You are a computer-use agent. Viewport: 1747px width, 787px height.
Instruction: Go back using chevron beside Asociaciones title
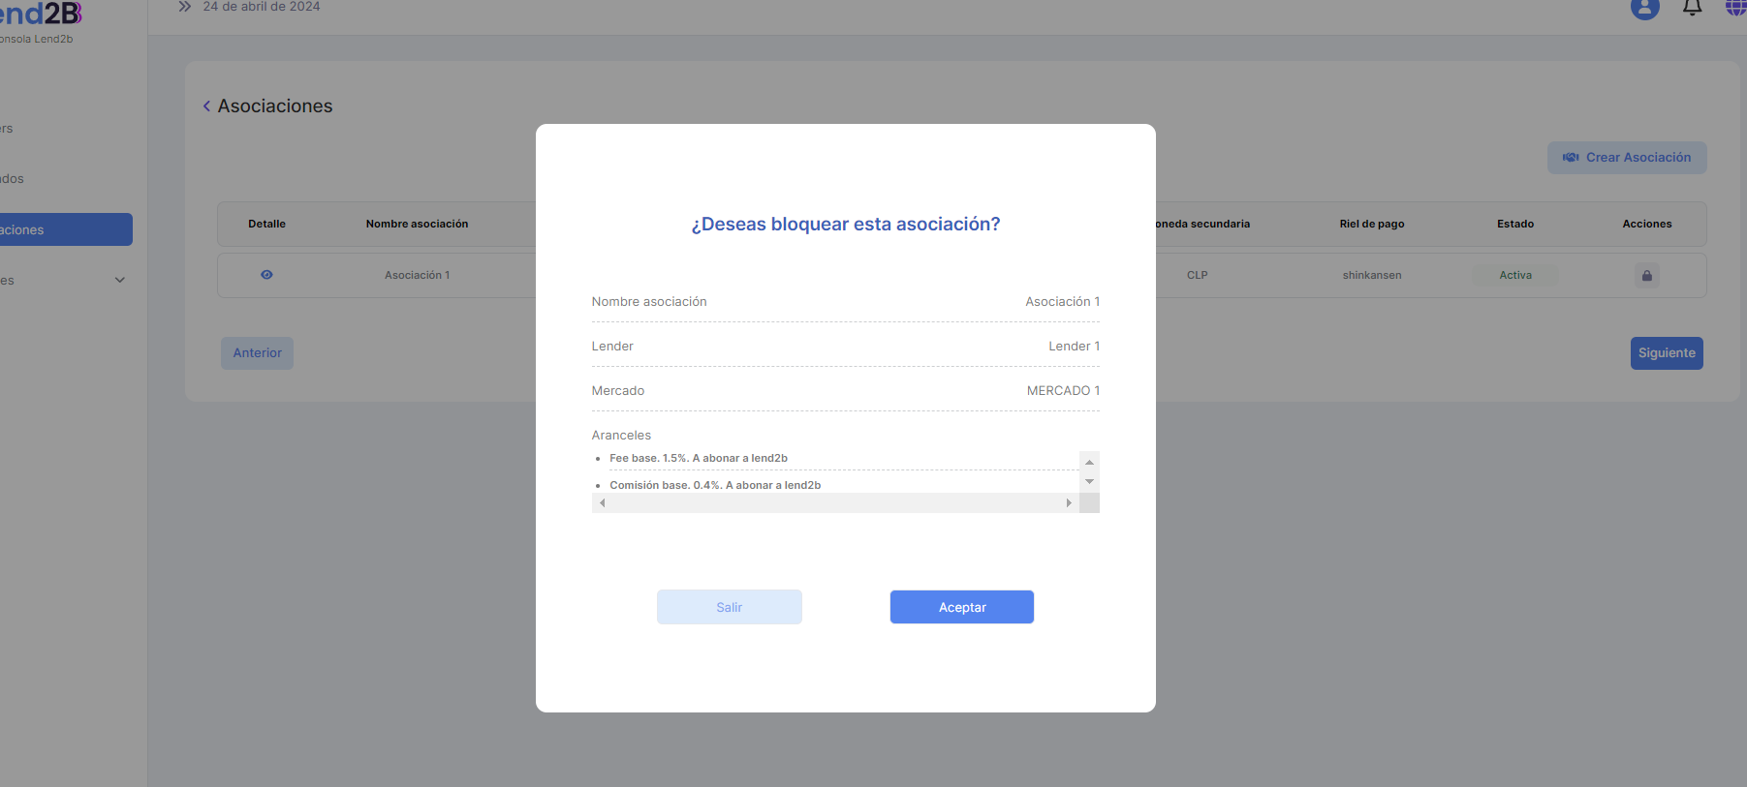(206, 106)
